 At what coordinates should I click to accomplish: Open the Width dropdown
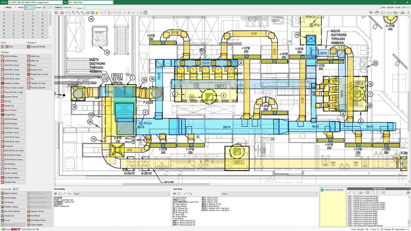[x=33, y=7]
